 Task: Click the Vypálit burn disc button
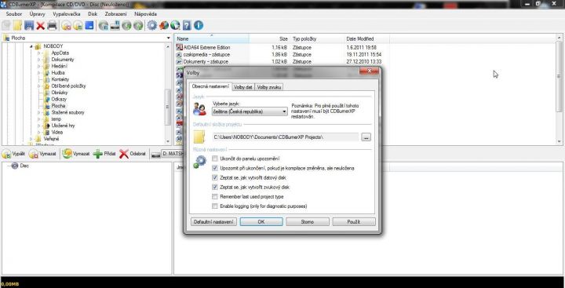[13, 154]
